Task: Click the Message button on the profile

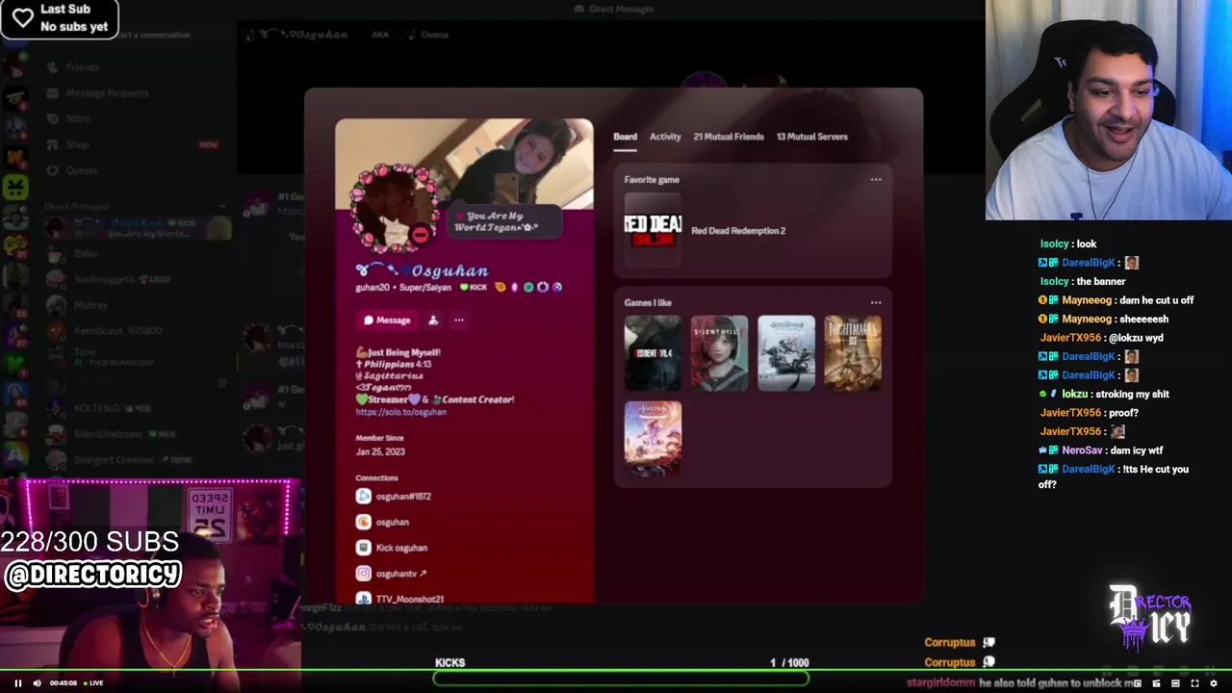Action: tap(387, 321)
